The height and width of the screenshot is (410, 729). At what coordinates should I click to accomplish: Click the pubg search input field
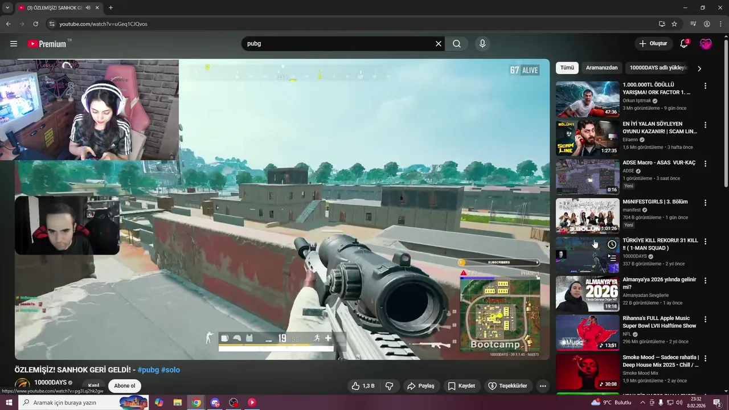point(339,43)
